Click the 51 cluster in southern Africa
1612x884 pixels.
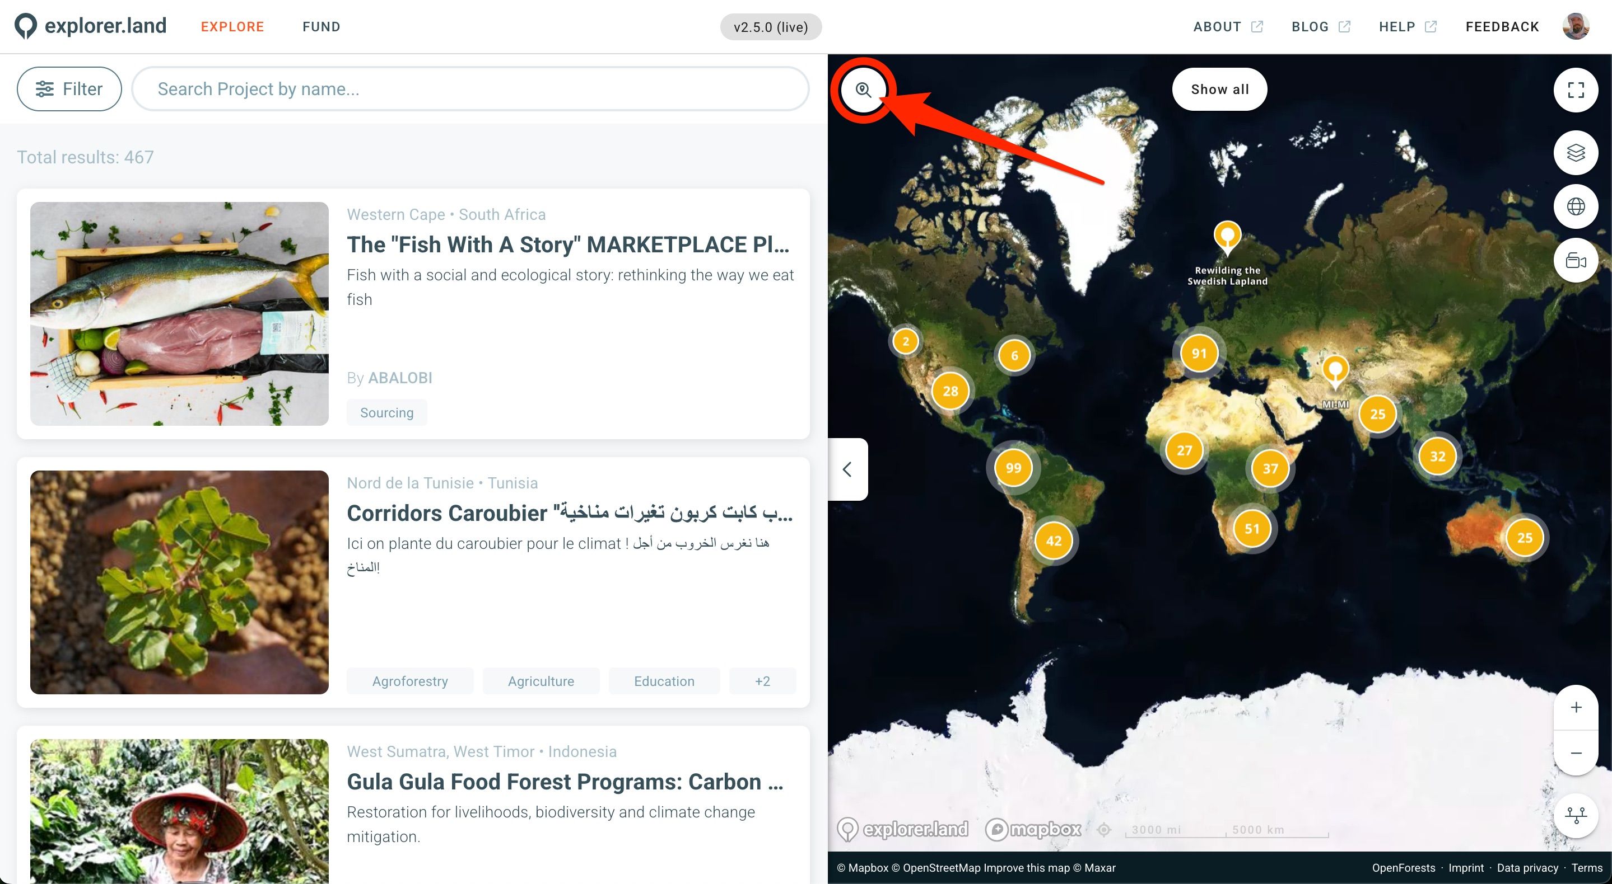pos(1252,529)
